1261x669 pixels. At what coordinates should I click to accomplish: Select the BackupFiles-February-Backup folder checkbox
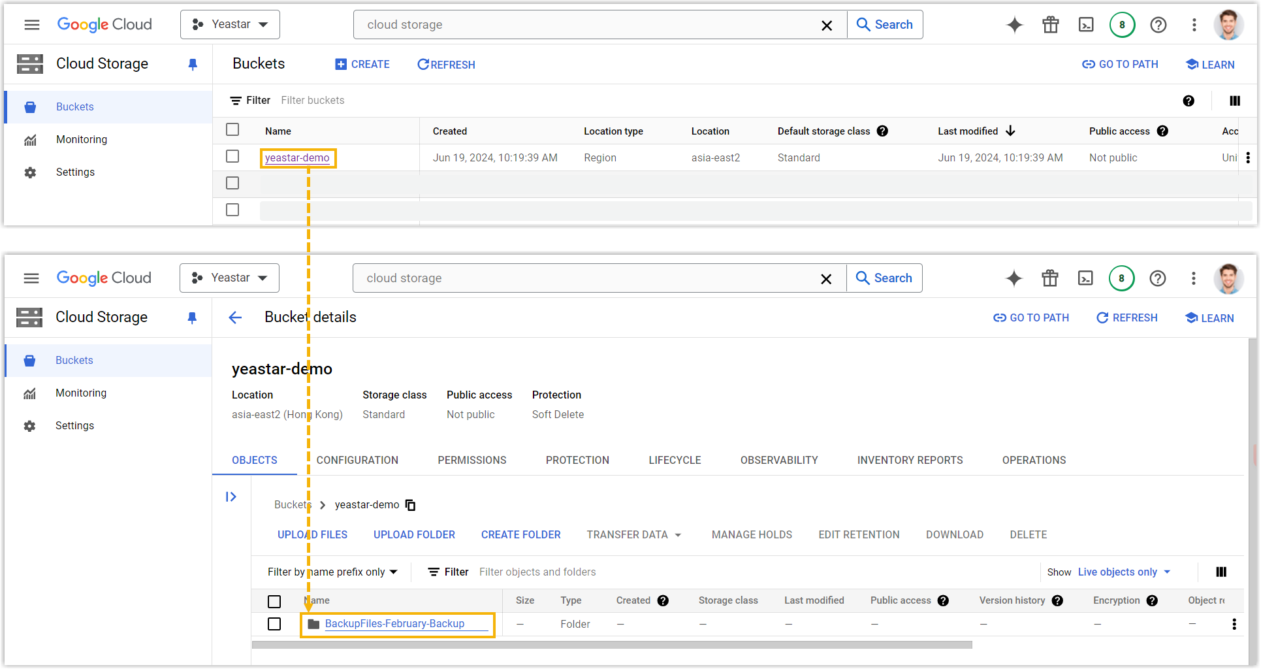pos(274,624)
